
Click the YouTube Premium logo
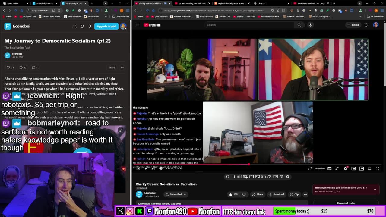click(x=152, y=25)
